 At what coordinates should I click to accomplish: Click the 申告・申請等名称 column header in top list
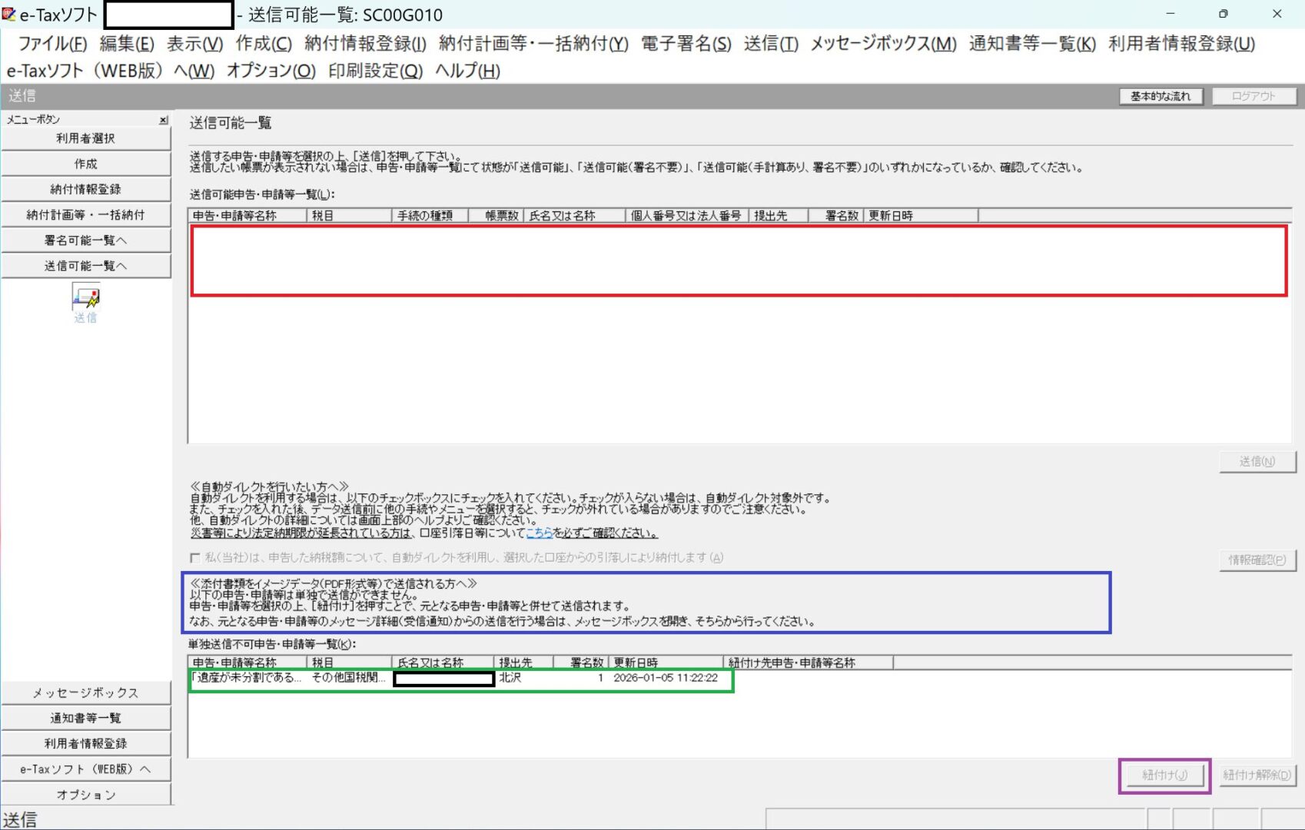click(246, 216)
